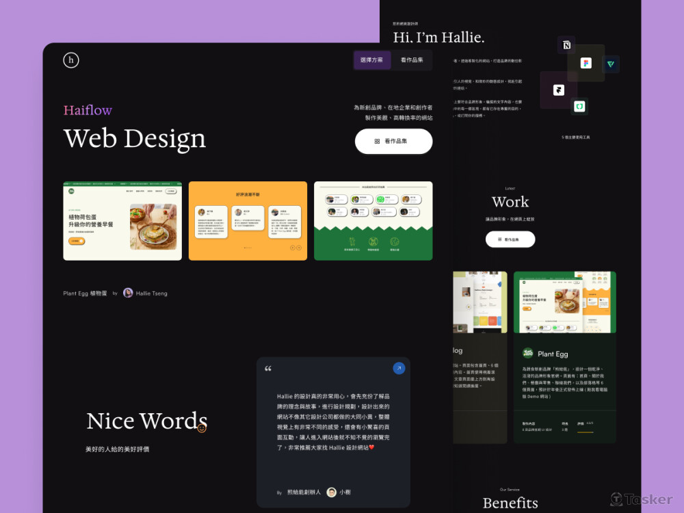684x513 pixels.
Task: Open the Plant Egg project preview image
Action: (564, 302)
